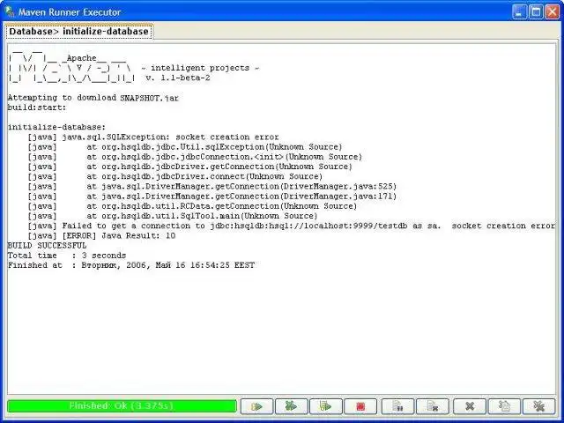Viewport: 564px width, 423px height.
Task: Click the '[ERROR] Java Result: 10' line
Action: click(x=101, y=235)
